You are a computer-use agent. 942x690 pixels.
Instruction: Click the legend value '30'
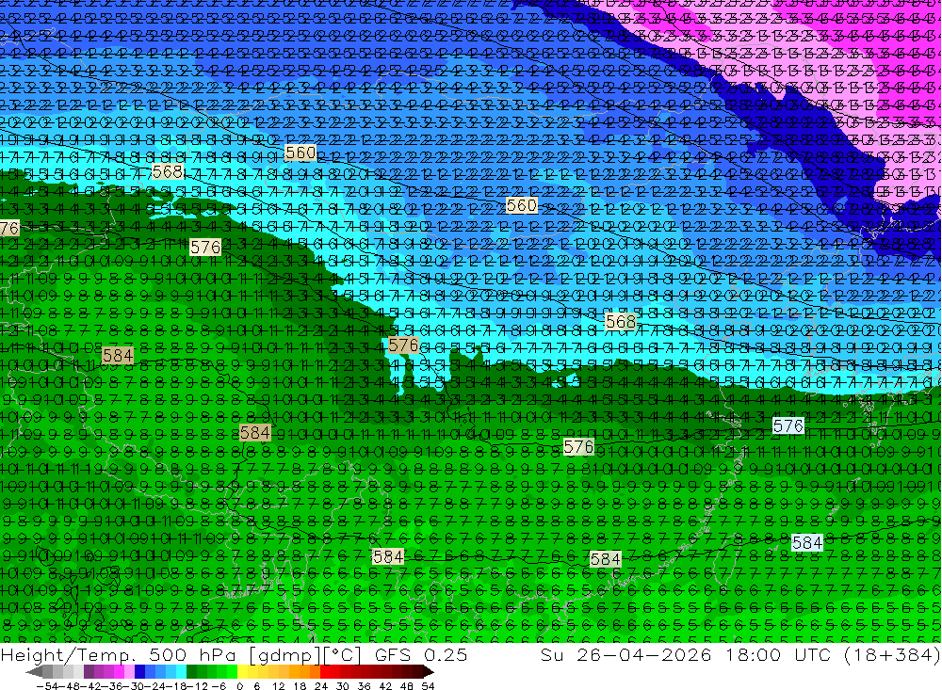343,685
